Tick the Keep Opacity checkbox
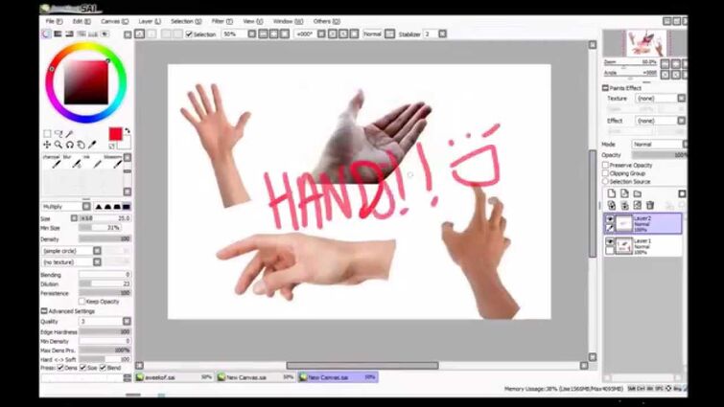 pyautogui.click(x=82, y=302)
